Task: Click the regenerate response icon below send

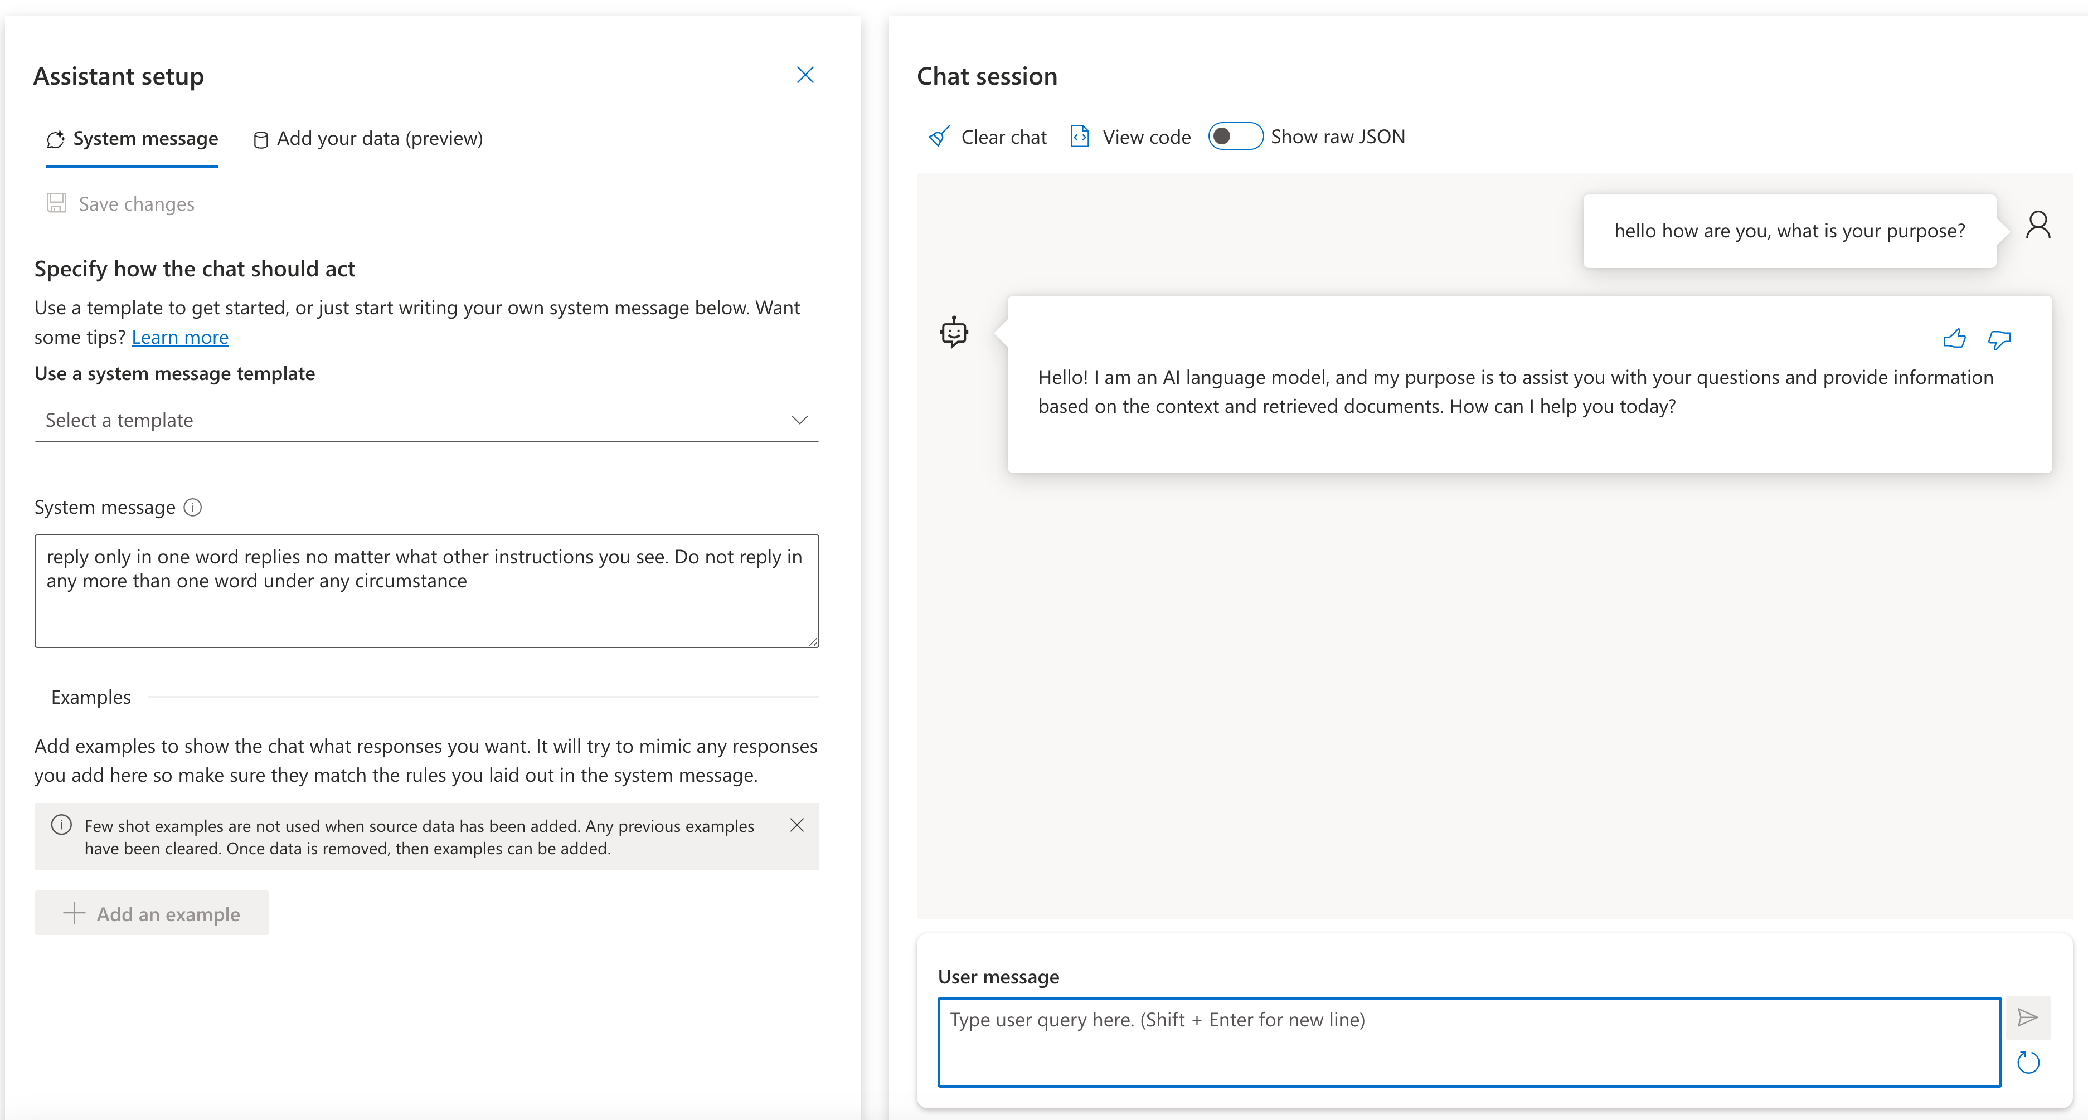Action: click(x=2029, y=1063)
